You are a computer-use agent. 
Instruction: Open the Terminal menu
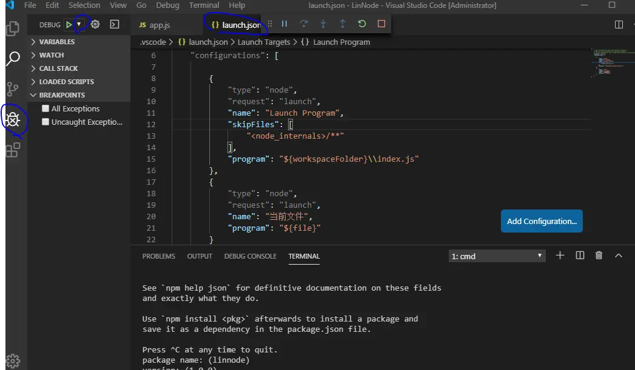[204, 5]
